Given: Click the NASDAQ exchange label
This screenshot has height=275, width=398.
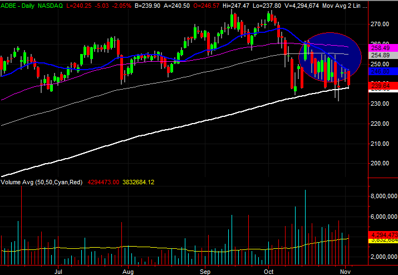Looking at the screenshot, I should pyautogui.click(x=50, y=6).
